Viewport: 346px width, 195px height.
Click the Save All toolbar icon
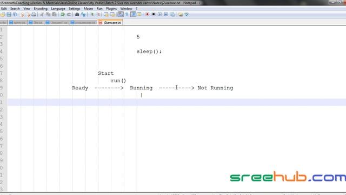coord(15,15)
